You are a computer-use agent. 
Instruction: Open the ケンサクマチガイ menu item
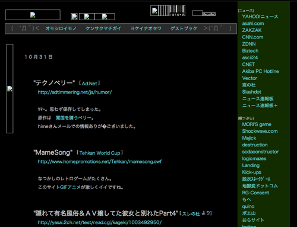(103, 28)
